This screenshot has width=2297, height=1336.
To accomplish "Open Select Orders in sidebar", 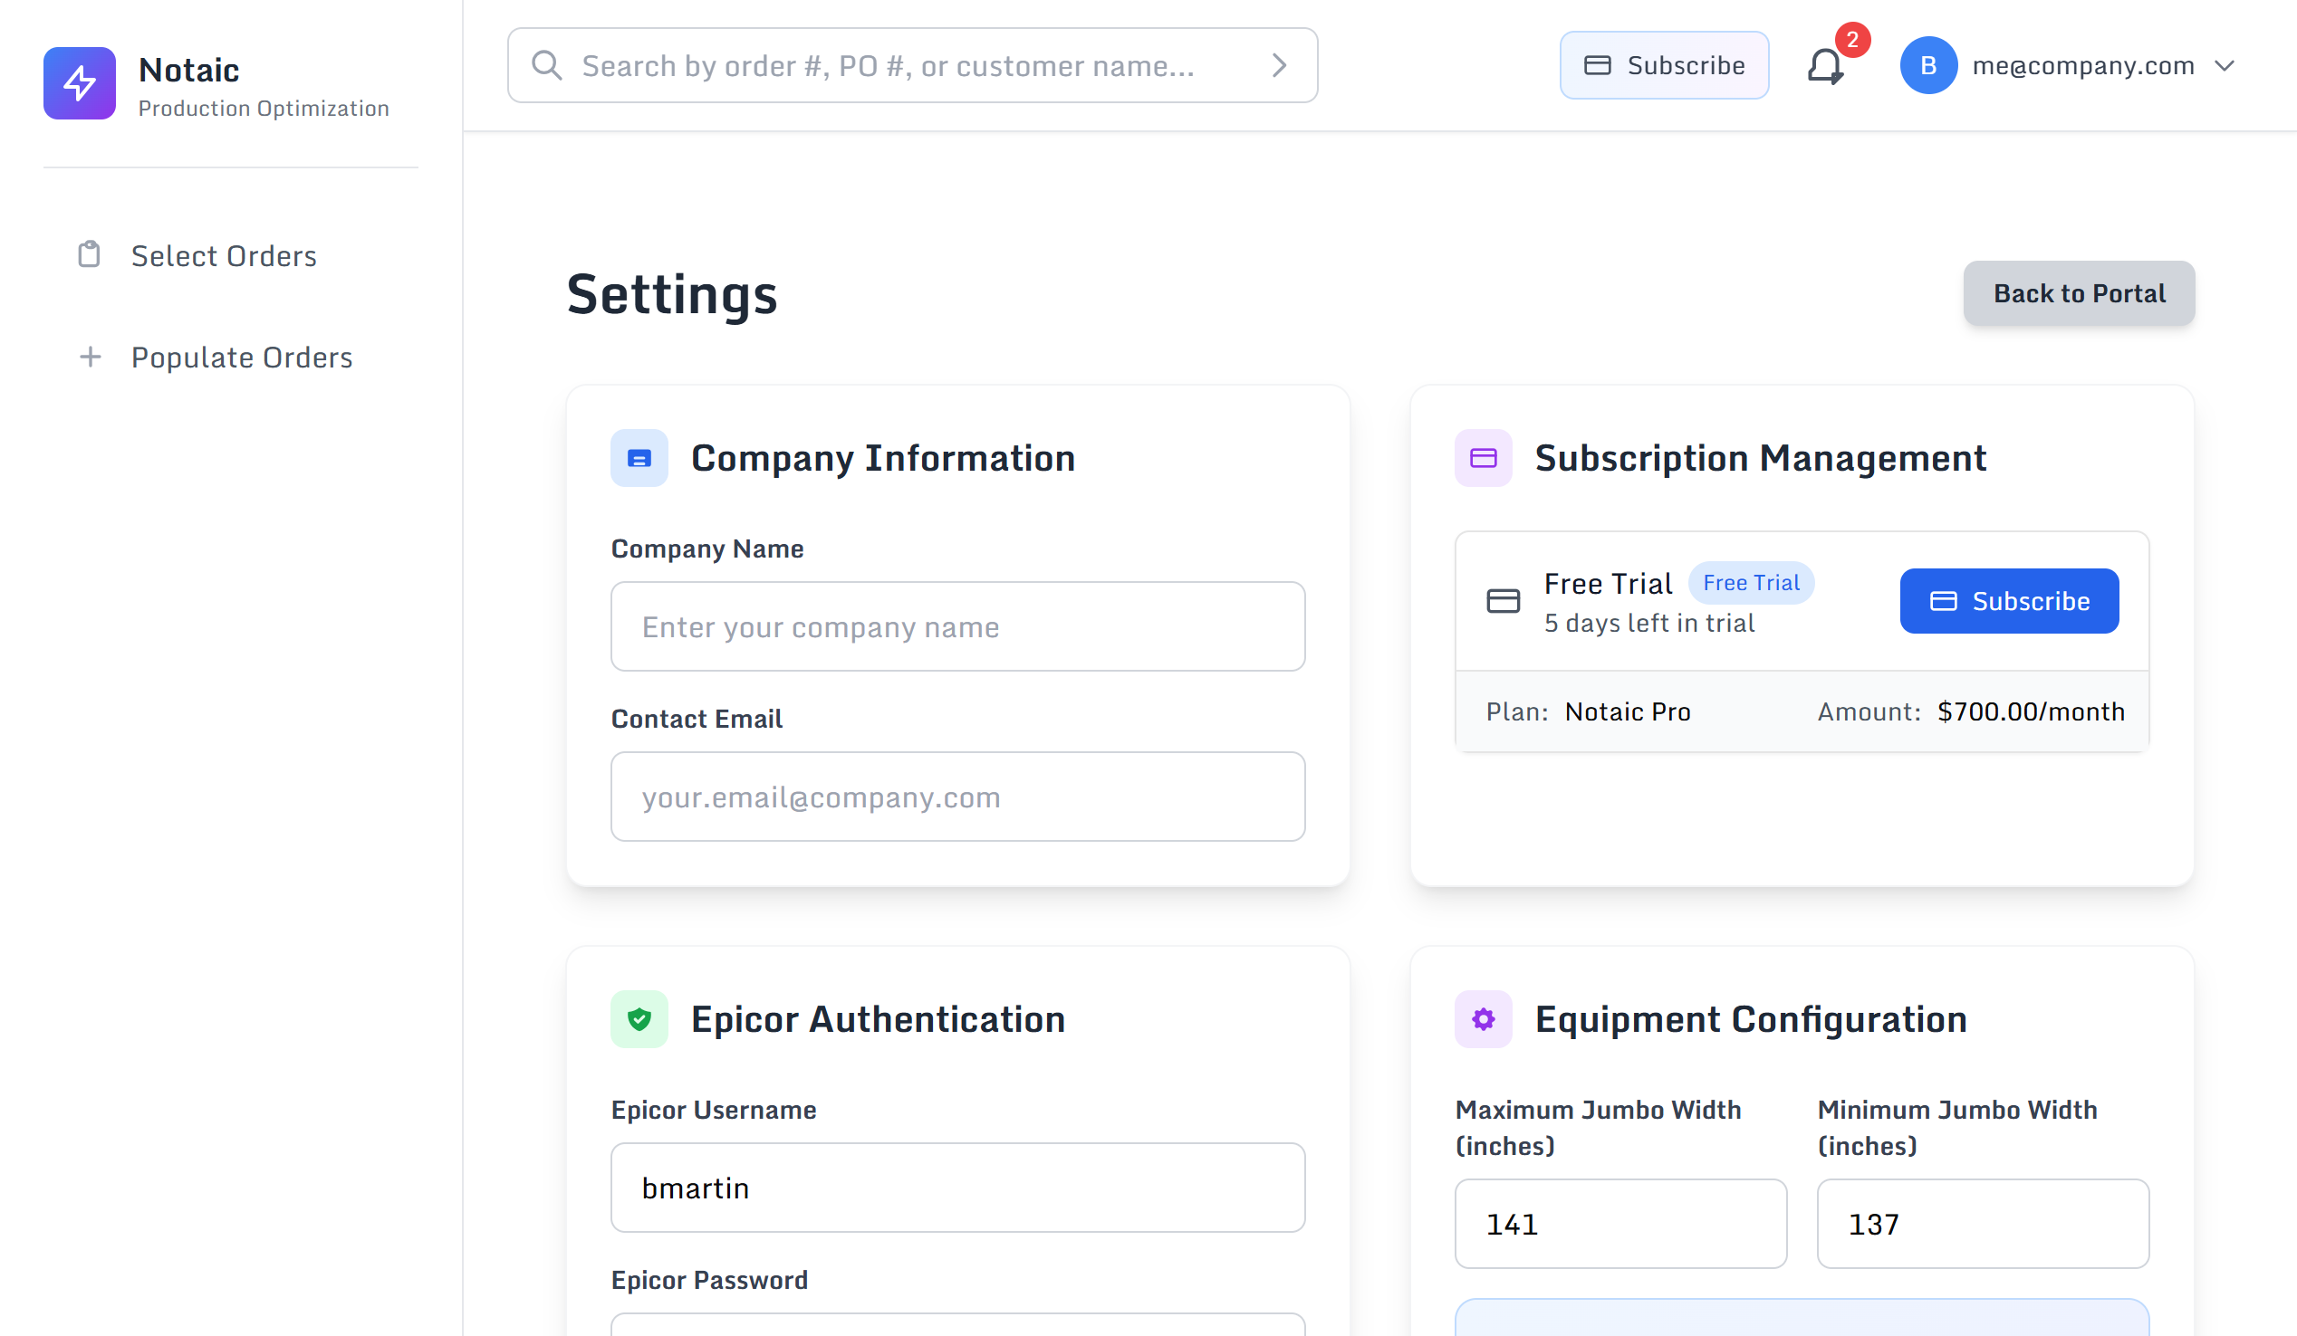I will 225,256.
